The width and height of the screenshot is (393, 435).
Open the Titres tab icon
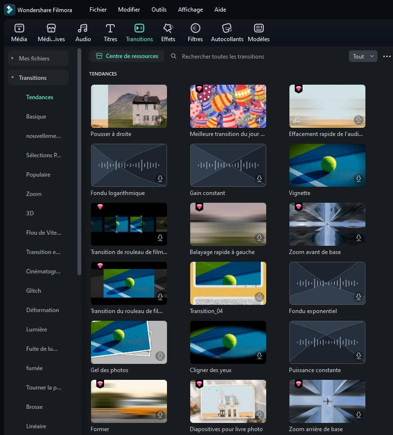click(x=110, y=28)
